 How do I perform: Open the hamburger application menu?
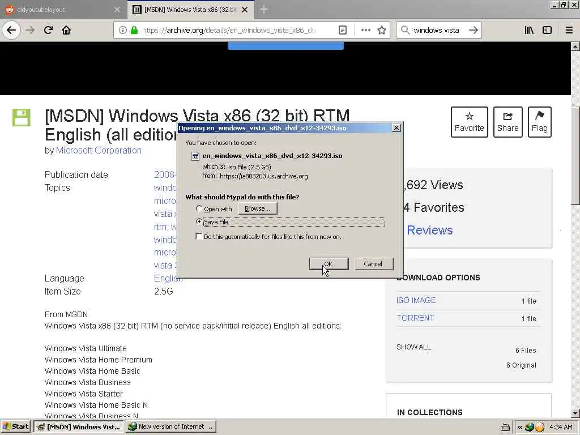569,30
